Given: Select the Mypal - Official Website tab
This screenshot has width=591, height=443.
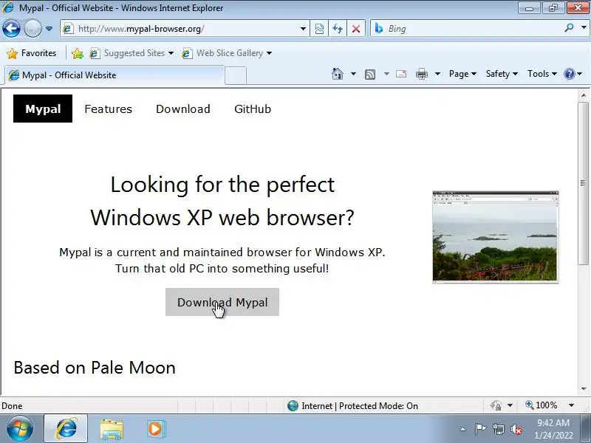Looking at the screenshot, I should [115, 75].
